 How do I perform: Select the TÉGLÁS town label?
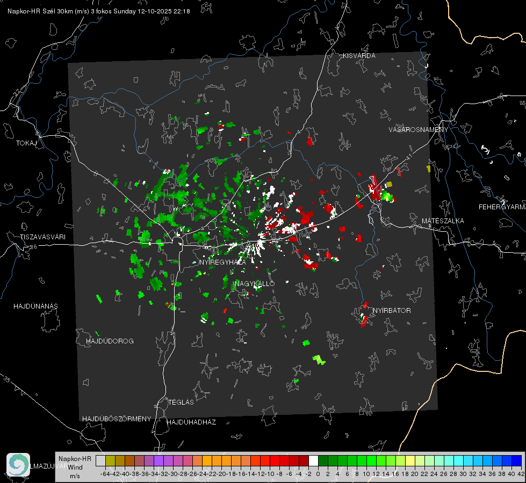point(181,402)
